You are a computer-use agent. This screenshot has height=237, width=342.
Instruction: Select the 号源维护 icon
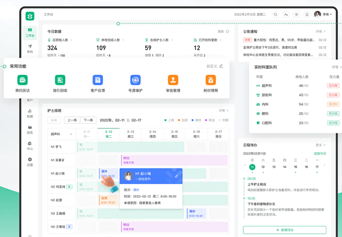coord(135,80)
